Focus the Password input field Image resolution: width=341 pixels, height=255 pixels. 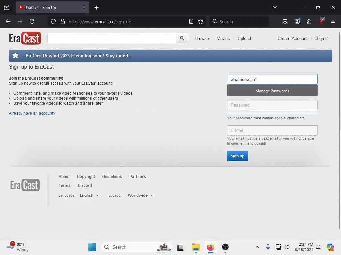click(x=272, y=105)
